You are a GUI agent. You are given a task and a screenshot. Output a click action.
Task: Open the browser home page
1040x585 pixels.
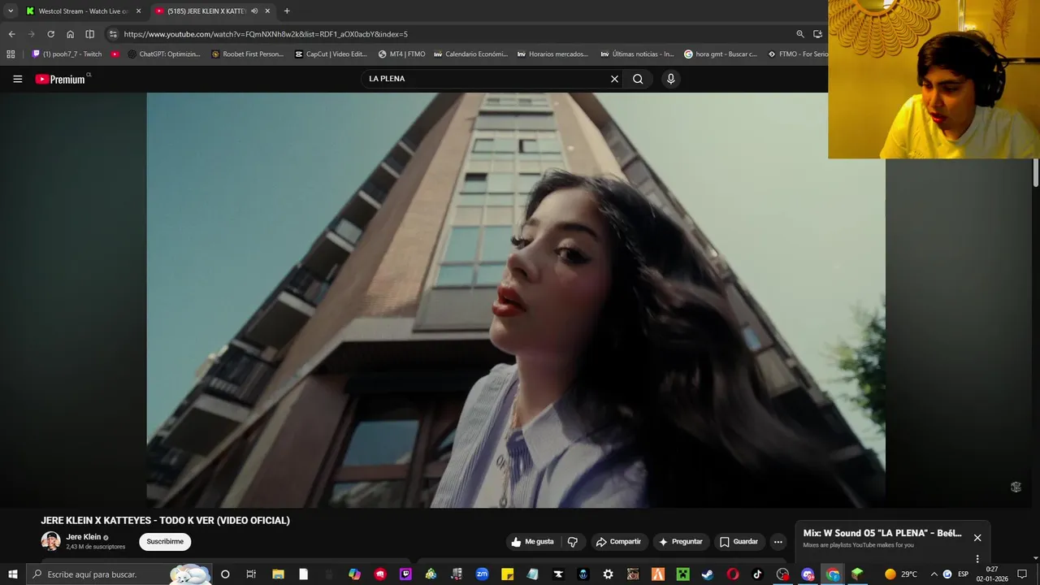(70, 34)
